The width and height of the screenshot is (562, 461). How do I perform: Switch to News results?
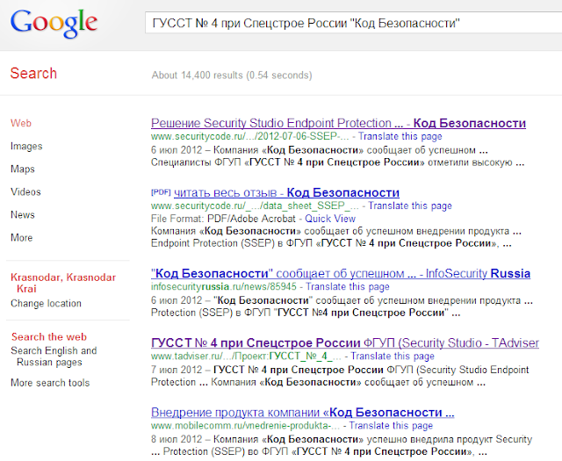pyautogui.click(x=23, y=215)
